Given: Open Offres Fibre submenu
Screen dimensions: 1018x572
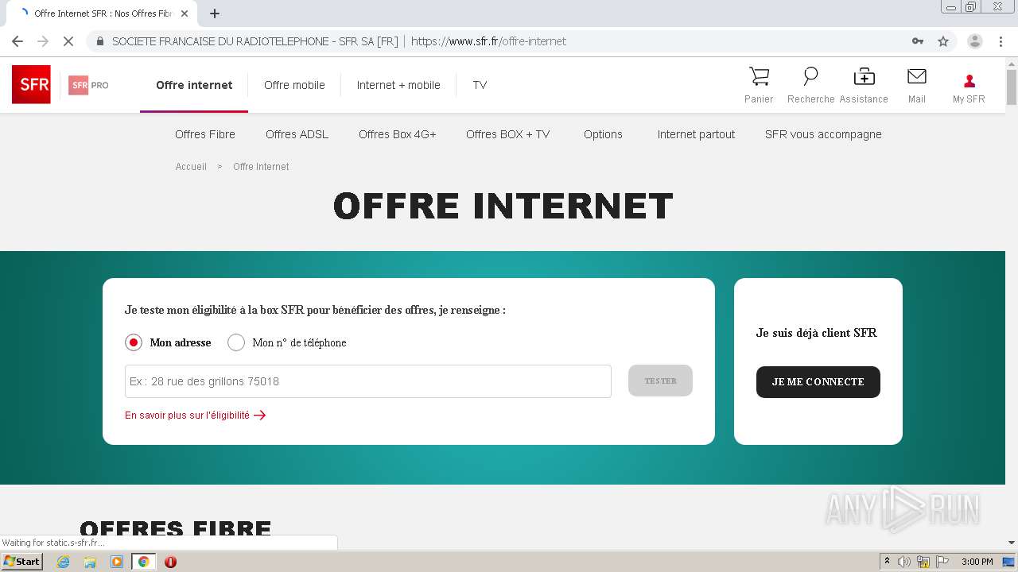Looking at the screenshot, I should pyautogui.click(x=205, y=134).
